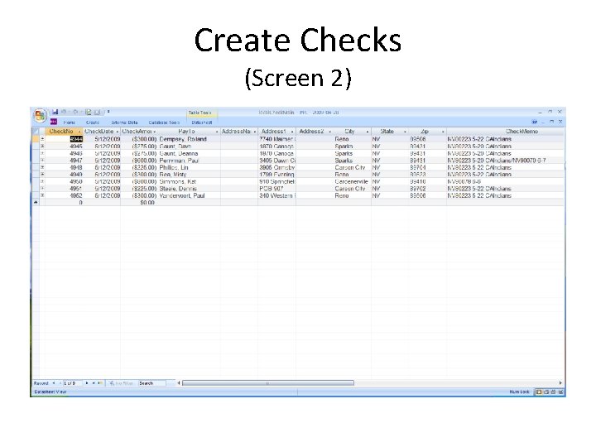Go to previous record navigation button
The width and height of the screenshot is (596, 447).
[60, 383]
